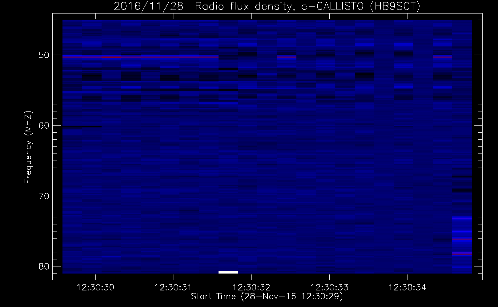This screenshot has height=307, width=498.
Task: Click the time tick label 12:30:33
Action: click(329, 288)
